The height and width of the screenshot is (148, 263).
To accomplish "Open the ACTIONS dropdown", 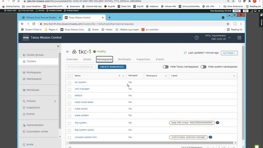I will 229,53.
